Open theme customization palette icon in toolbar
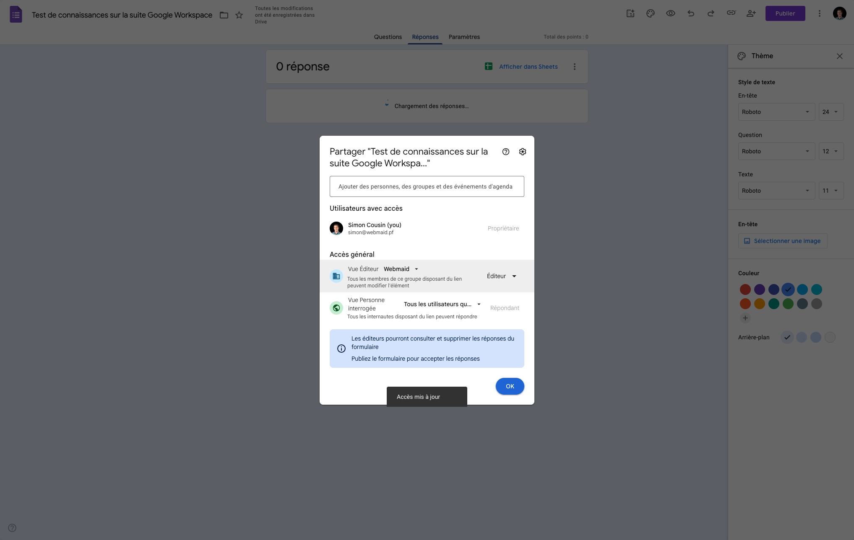Image resolution: width=854 pixels, height=540 pixels. tap(651, 13)
